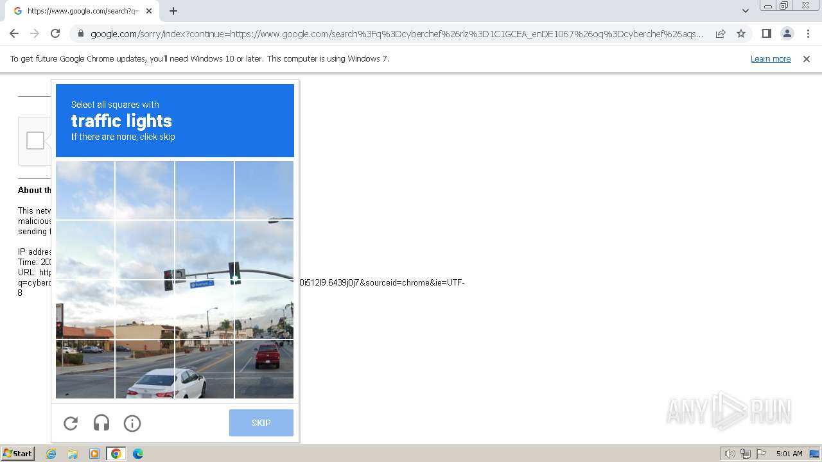Click the browser Back arrow
This screenshot has height=462, width=822.
[x=14, y=33]
